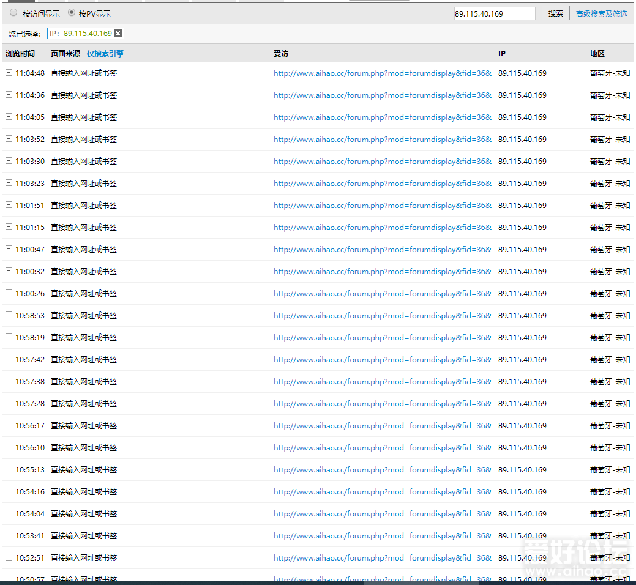Expand the 11:04:36 visit row
The width and height of the screenshot is (636, 585).
point(9,95)
